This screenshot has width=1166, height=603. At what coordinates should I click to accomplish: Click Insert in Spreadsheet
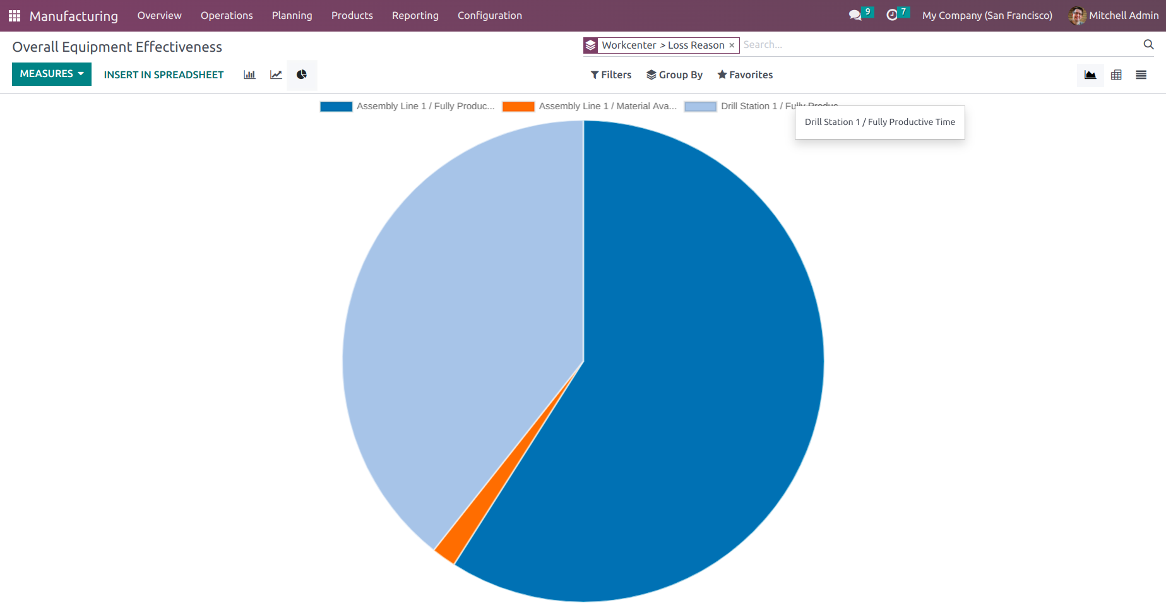coord(164,75)
